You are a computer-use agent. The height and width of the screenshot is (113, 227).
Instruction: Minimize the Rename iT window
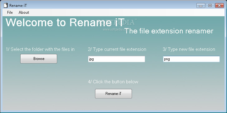201,6
